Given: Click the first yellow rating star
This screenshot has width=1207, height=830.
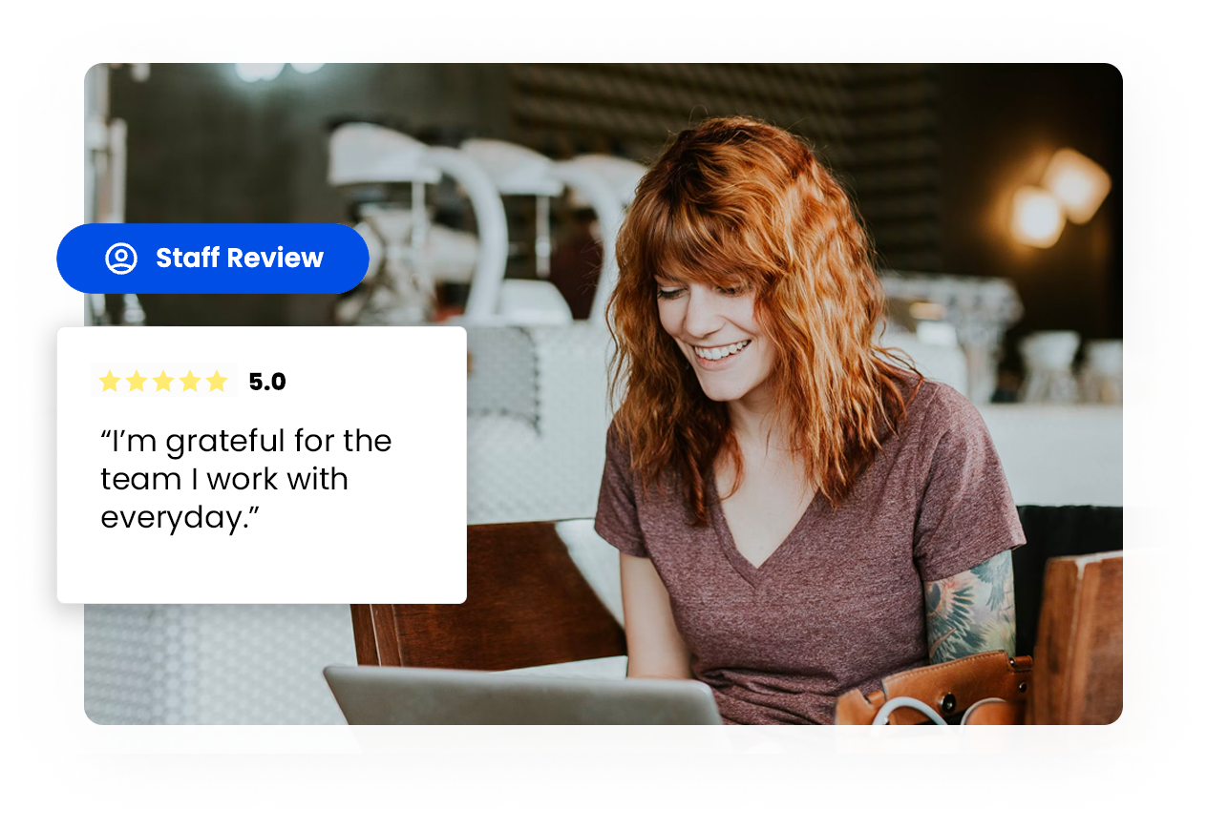Looking at the screenshot, I should pos(110,382).
